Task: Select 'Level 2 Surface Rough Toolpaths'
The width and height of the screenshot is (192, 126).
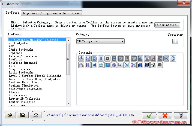Action: (37, 79)
